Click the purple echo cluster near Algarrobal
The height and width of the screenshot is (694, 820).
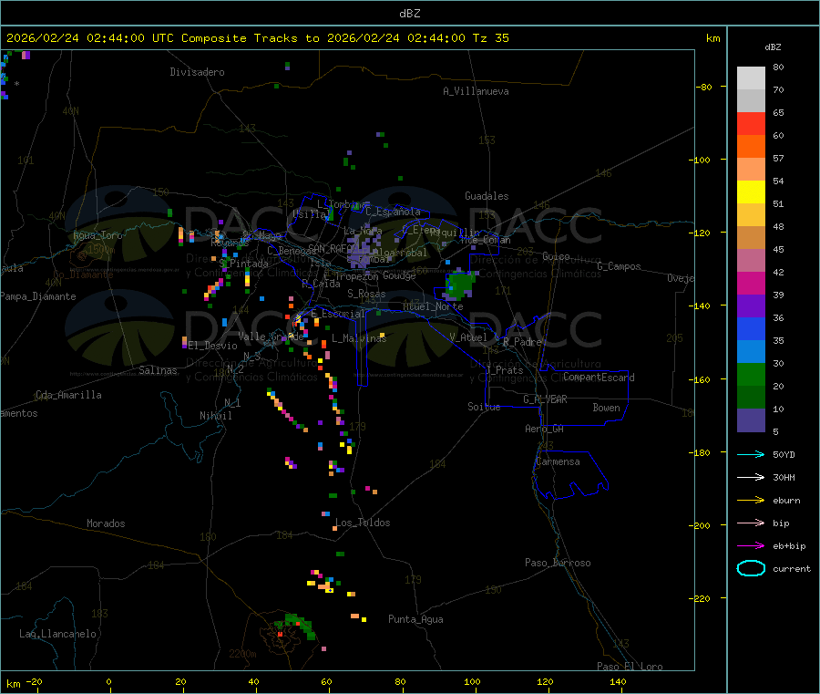click(363, 250)
